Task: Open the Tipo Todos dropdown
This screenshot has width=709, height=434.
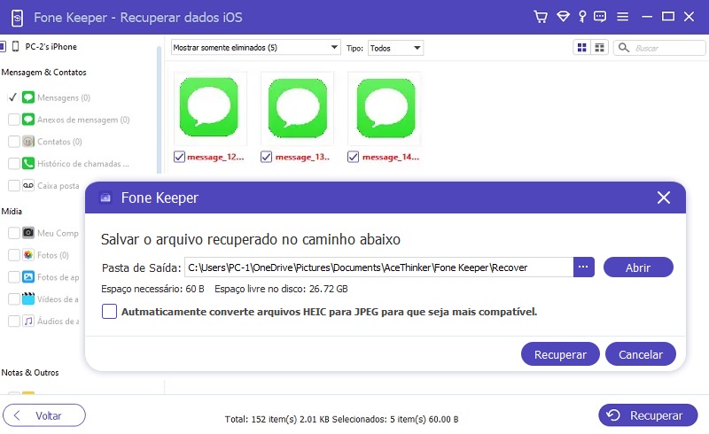Action: tap(395, 48)
